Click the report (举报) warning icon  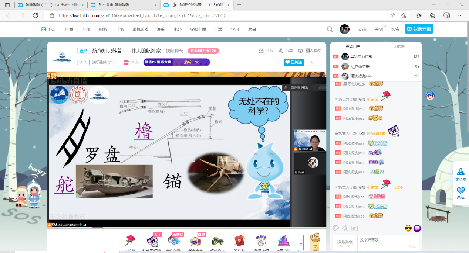[x=261, y=51]
